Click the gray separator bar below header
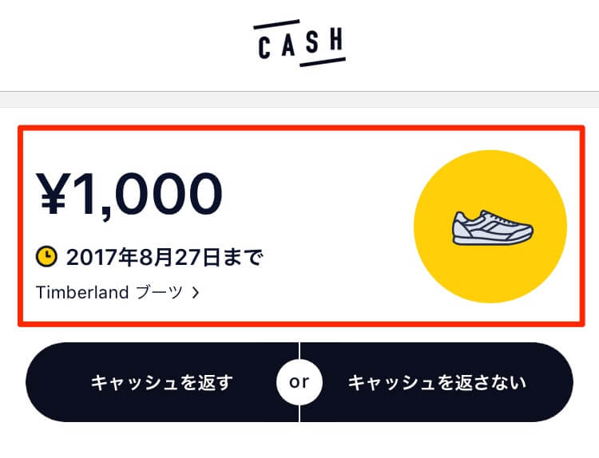This screenshot has width=599, height=458. pyautogui.click(x=299, y=100)
